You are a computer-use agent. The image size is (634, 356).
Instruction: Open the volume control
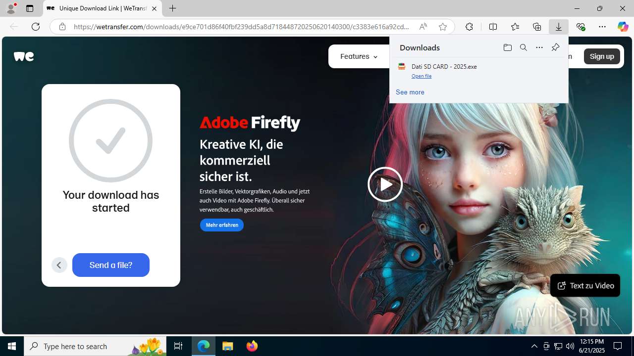(x=570, y=346)
